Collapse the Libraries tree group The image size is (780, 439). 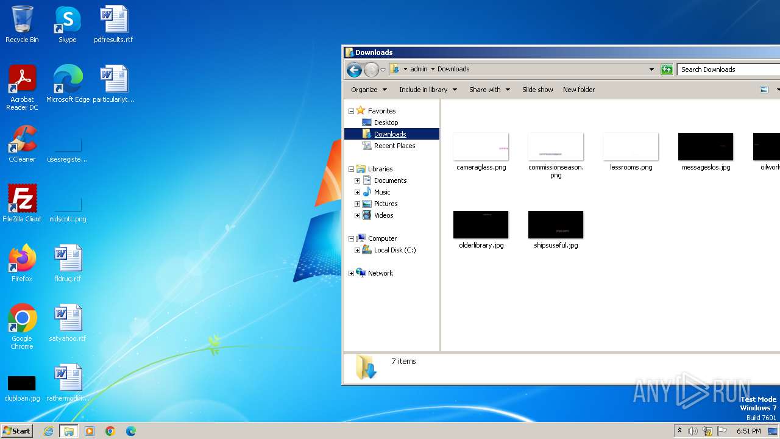(x=351, y=169)
